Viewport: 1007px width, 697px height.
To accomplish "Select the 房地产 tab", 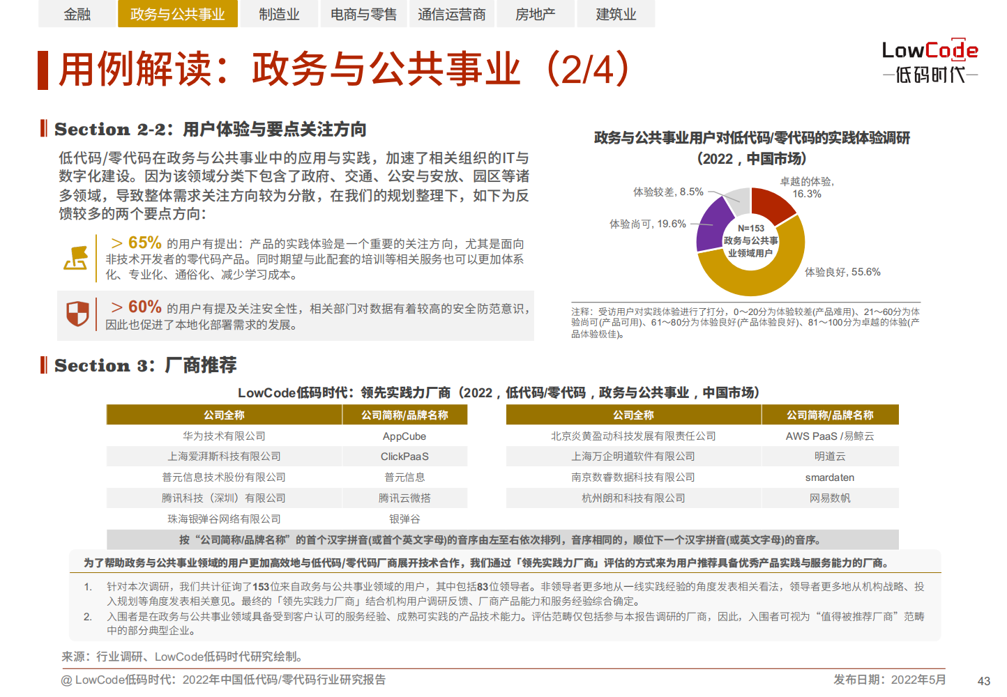I will click(x=535, y=14).
